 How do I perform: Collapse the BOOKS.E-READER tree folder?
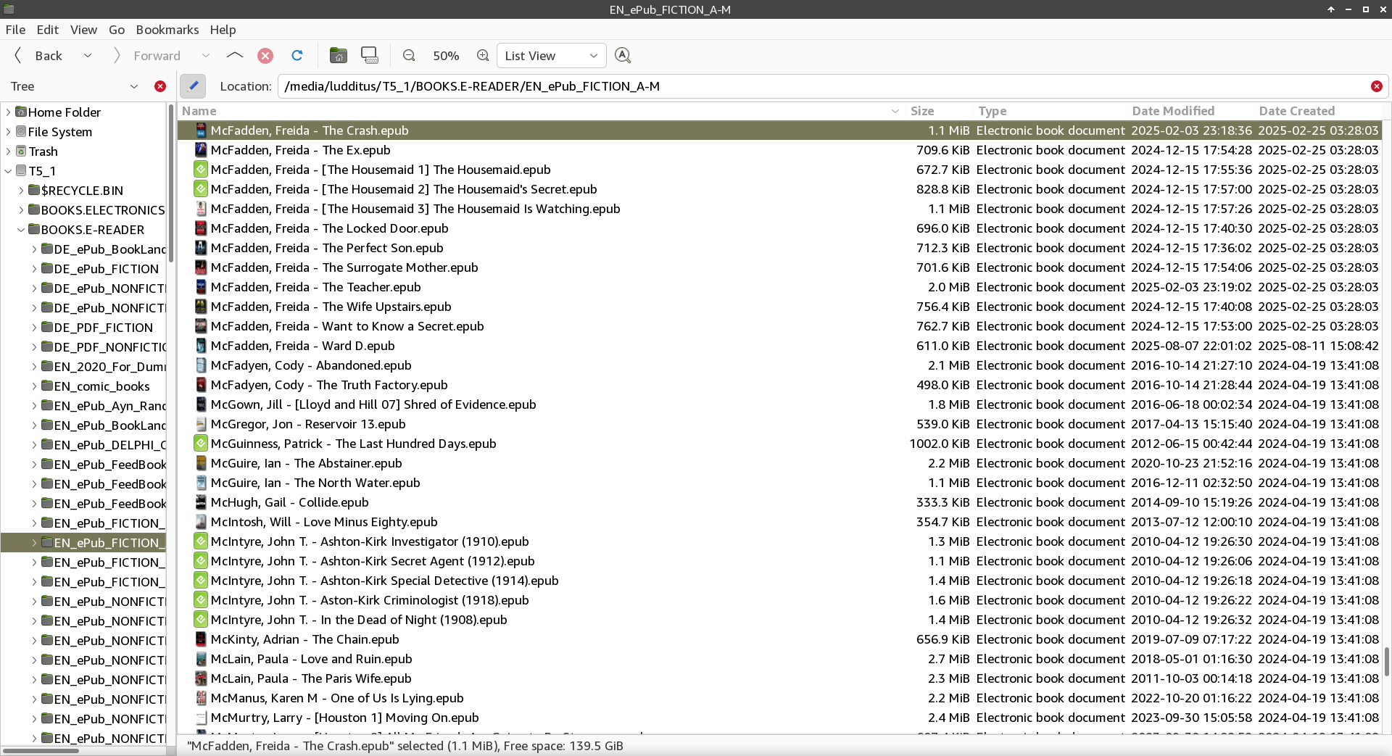tap(21, 230)
